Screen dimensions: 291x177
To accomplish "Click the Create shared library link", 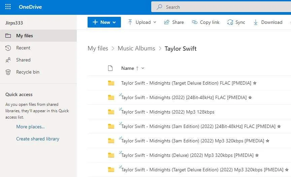I will [38, 139].
